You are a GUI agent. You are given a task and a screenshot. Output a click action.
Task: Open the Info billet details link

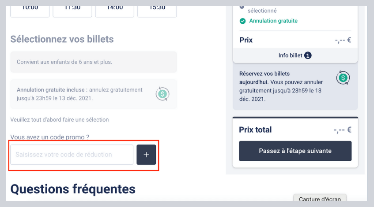[x=291, y=55]
